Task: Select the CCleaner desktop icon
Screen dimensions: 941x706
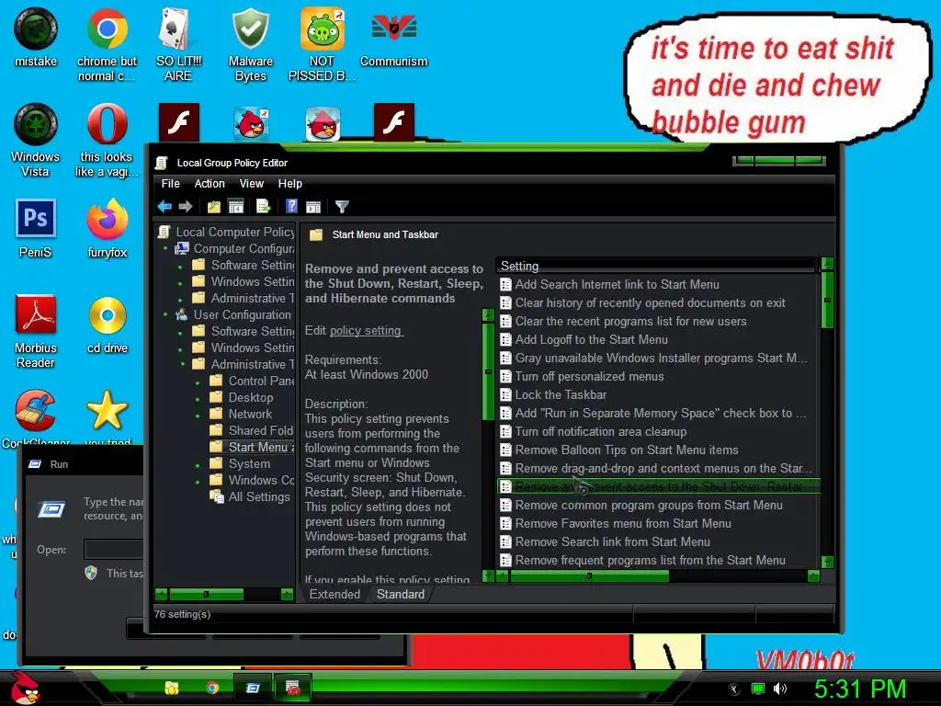Action: tap(36, 417)
